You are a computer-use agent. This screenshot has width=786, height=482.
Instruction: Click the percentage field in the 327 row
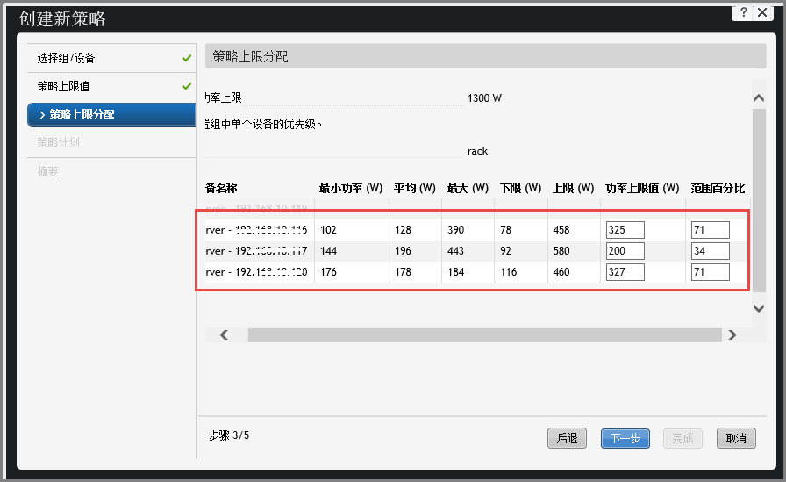pos(711,272)
